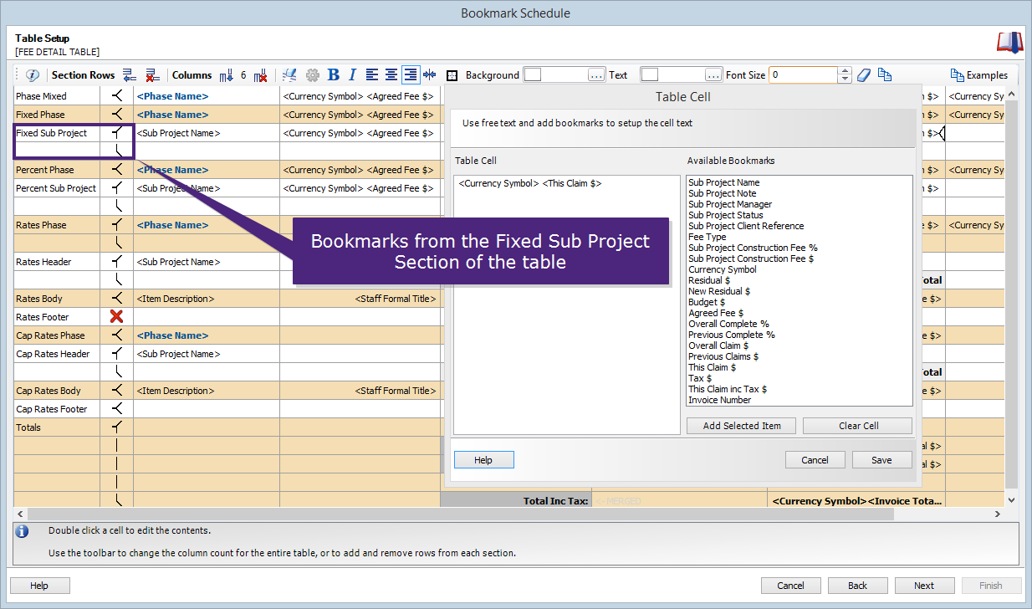Open the Text color browse dialog
The height and width of the screenshot is (609, 1032).
tap(715, 74)
